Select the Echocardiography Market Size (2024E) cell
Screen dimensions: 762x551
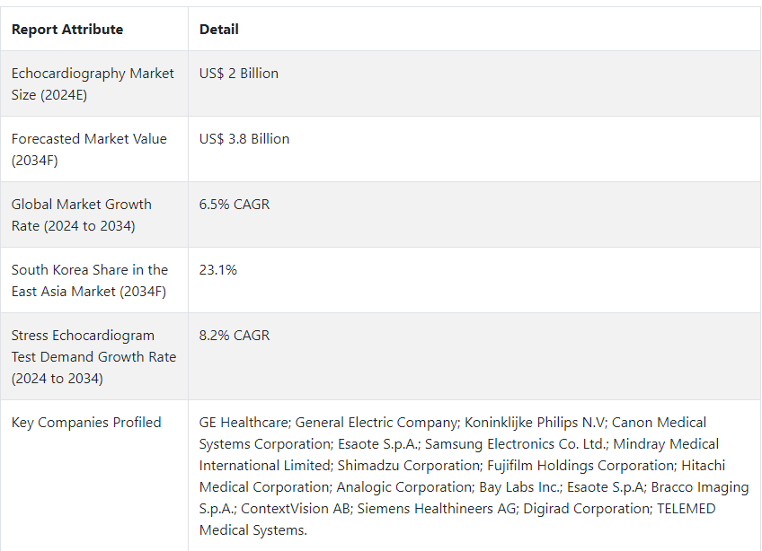[93, 84]
